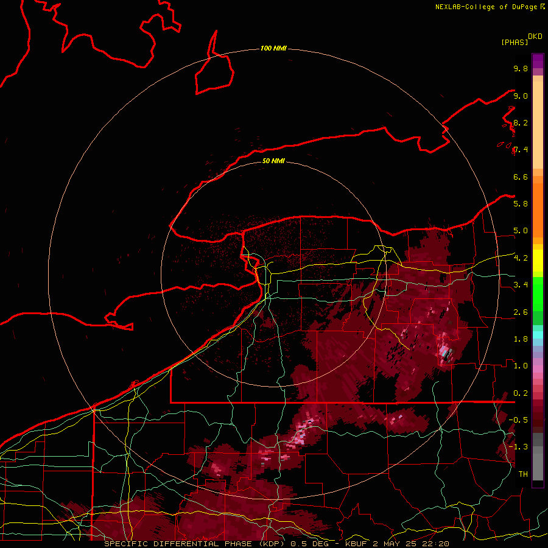Click the 100 NMI range ring label
The width and height of the screenshot is (548, 548).
tap(273, 48)
